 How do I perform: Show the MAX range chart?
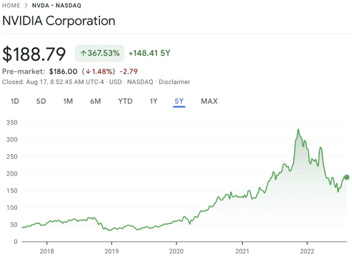pyautogui.click(x=209, y=101)
